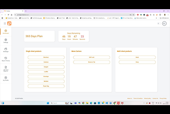Select the Wobbler product
This screenshot has width=170, height=114.
(46, 81)
